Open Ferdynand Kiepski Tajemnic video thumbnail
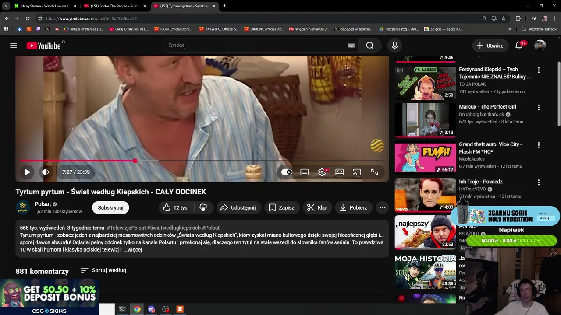This screenshot has height=315, width=561. [425, 83]
